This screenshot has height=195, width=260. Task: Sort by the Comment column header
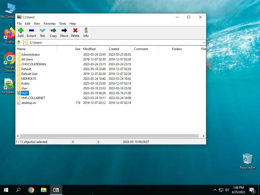(145, 49)
